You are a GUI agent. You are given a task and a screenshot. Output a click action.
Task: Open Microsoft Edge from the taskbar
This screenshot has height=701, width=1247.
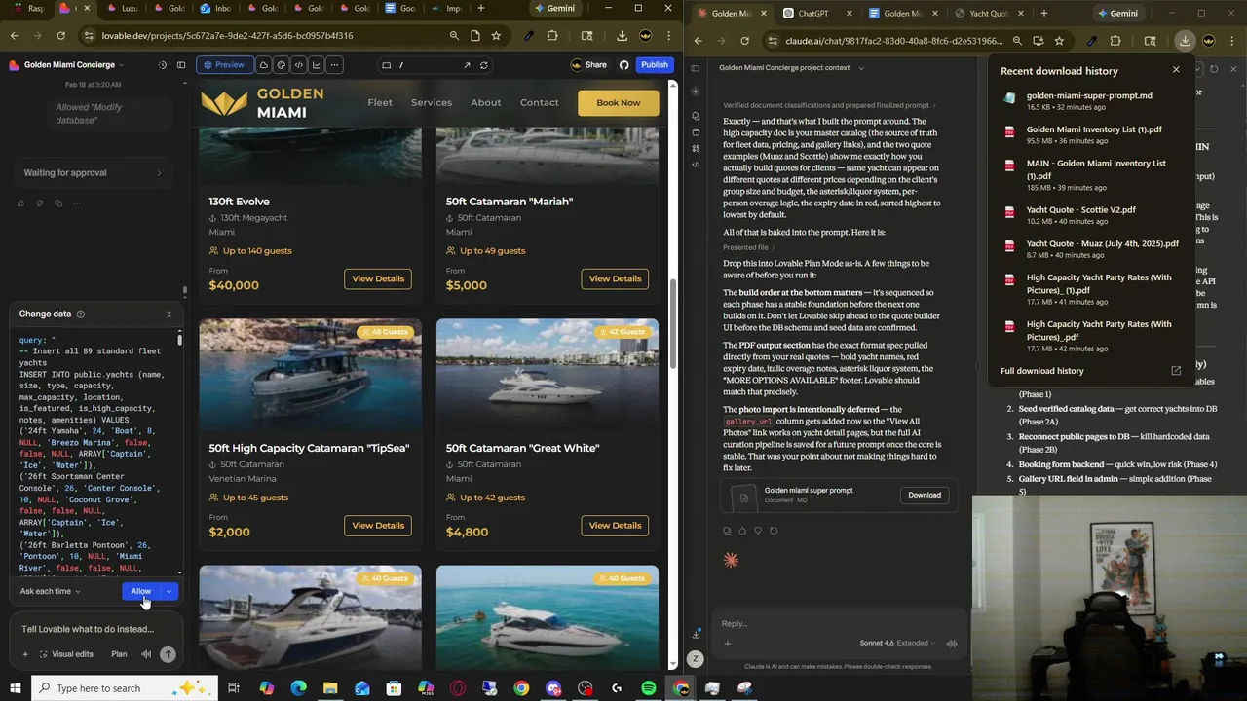298,688
